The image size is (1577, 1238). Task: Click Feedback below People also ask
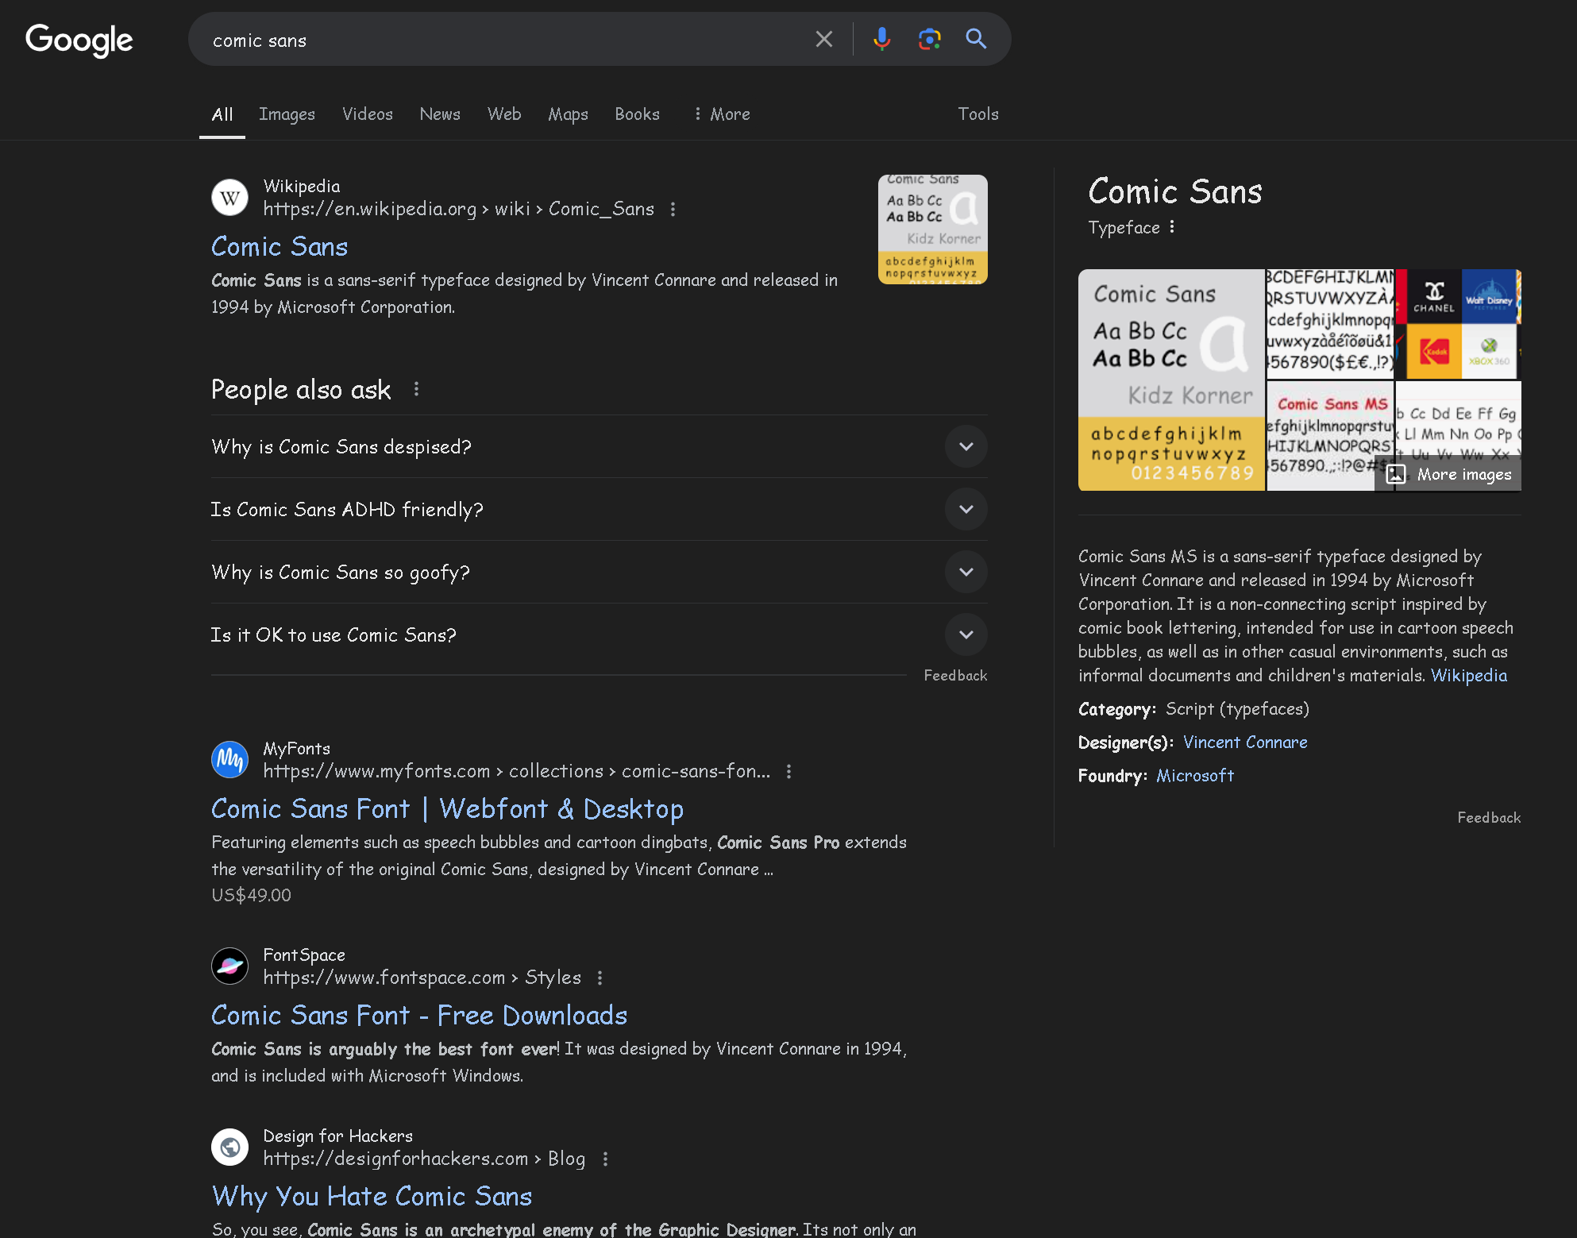(x=955, y=676)
